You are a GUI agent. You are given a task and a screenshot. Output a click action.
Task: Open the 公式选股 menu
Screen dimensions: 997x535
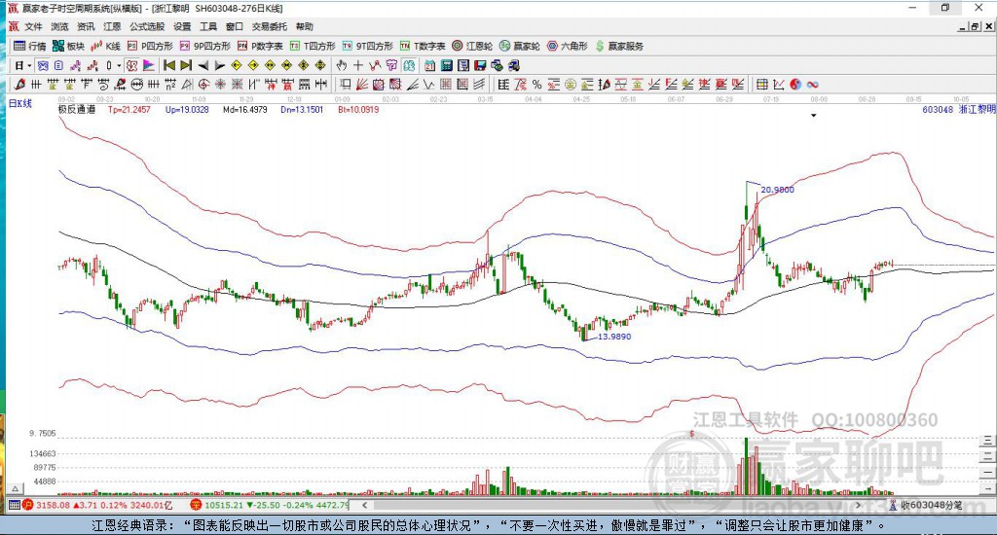[147, 26]
